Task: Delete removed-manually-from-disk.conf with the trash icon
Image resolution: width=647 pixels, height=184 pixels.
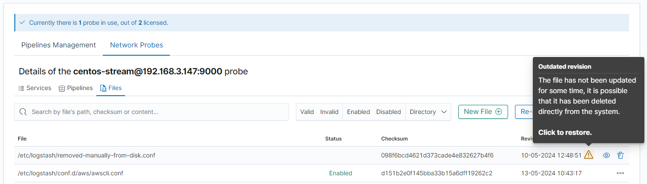Action: pos(620,155)
